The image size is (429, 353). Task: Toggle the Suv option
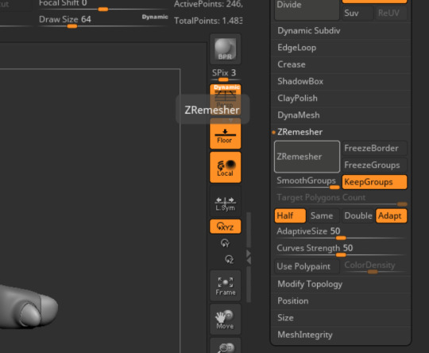point(357,14)
